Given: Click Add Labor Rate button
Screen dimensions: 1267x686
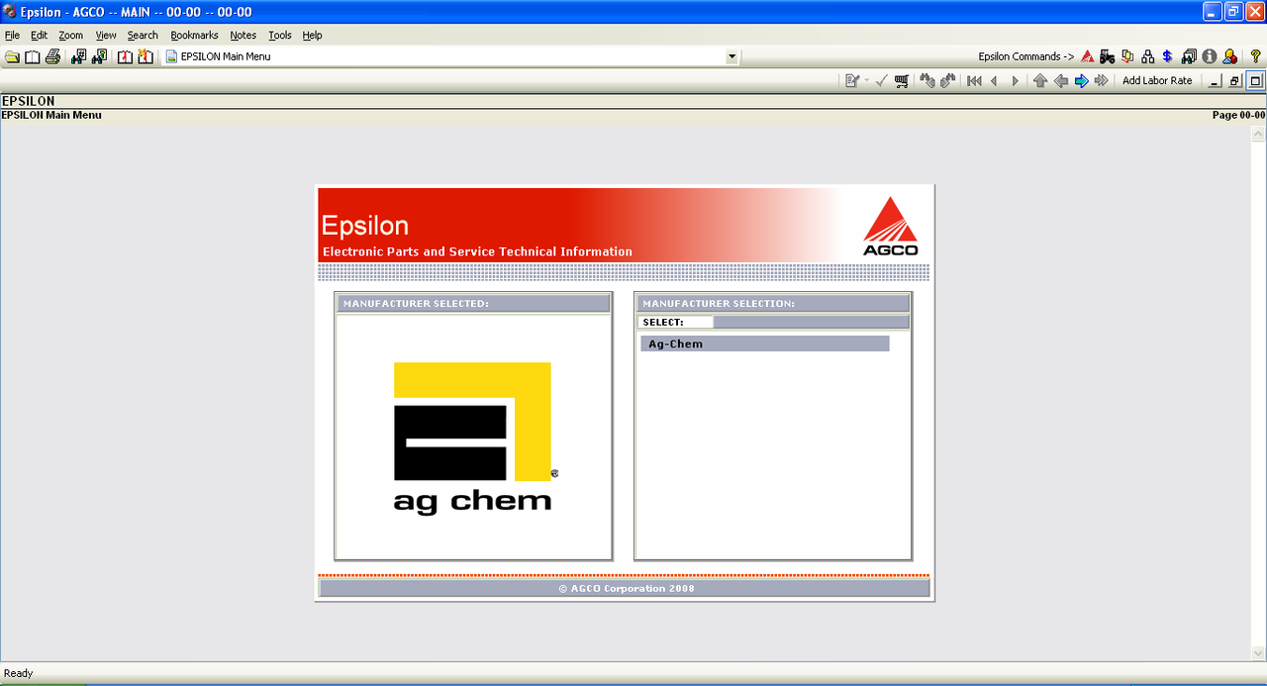Looking at the screenshot, I should [1157, 81].
